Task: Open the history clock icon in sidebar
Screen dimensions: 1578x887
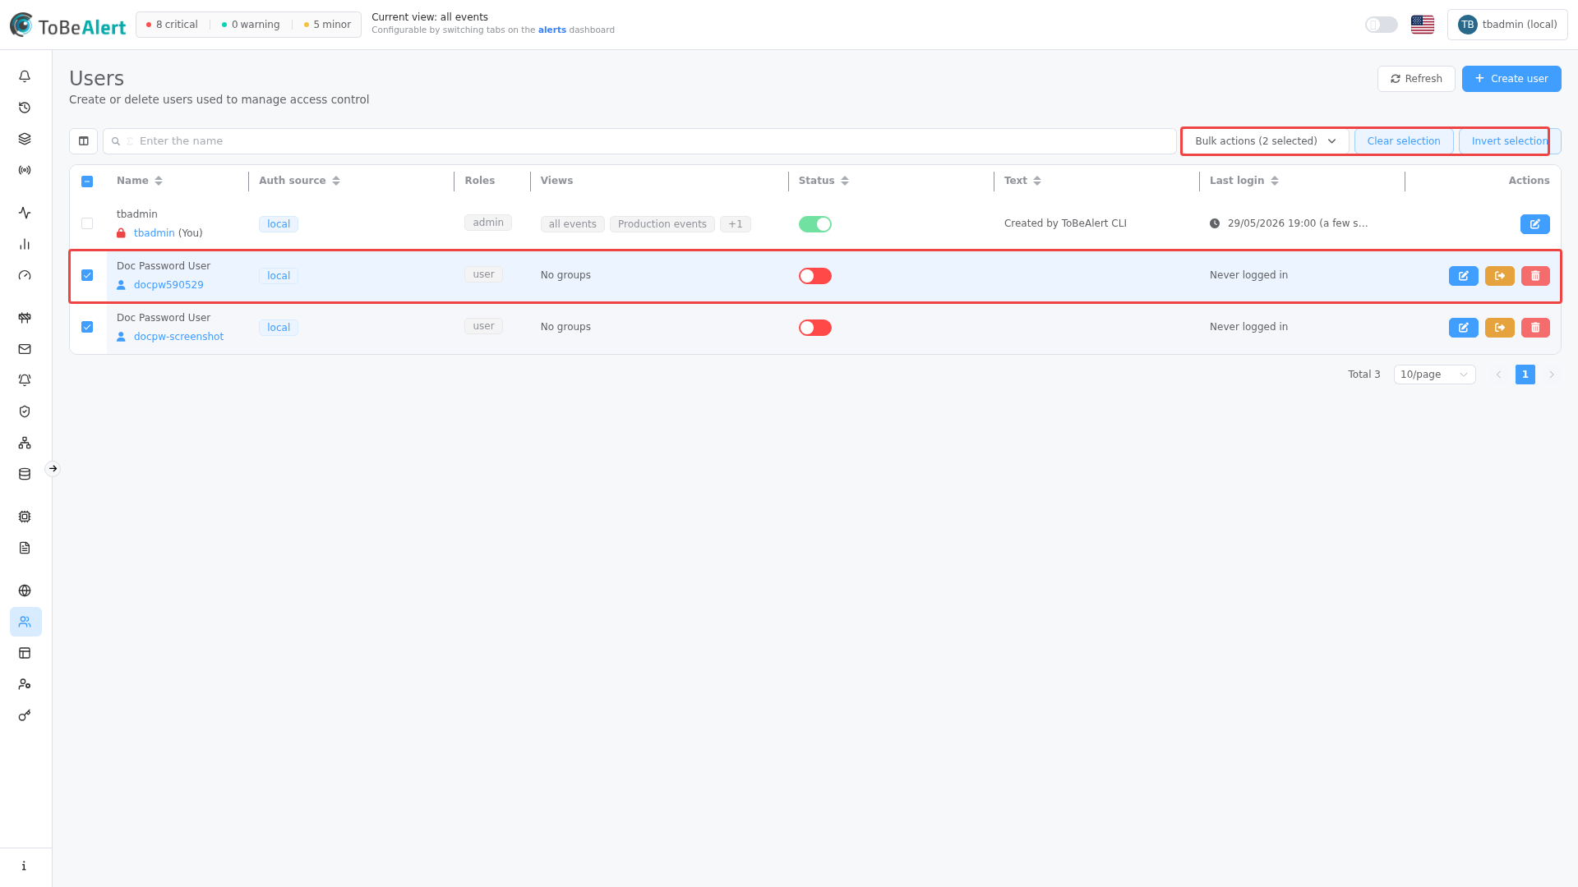Action: (25, 108)
